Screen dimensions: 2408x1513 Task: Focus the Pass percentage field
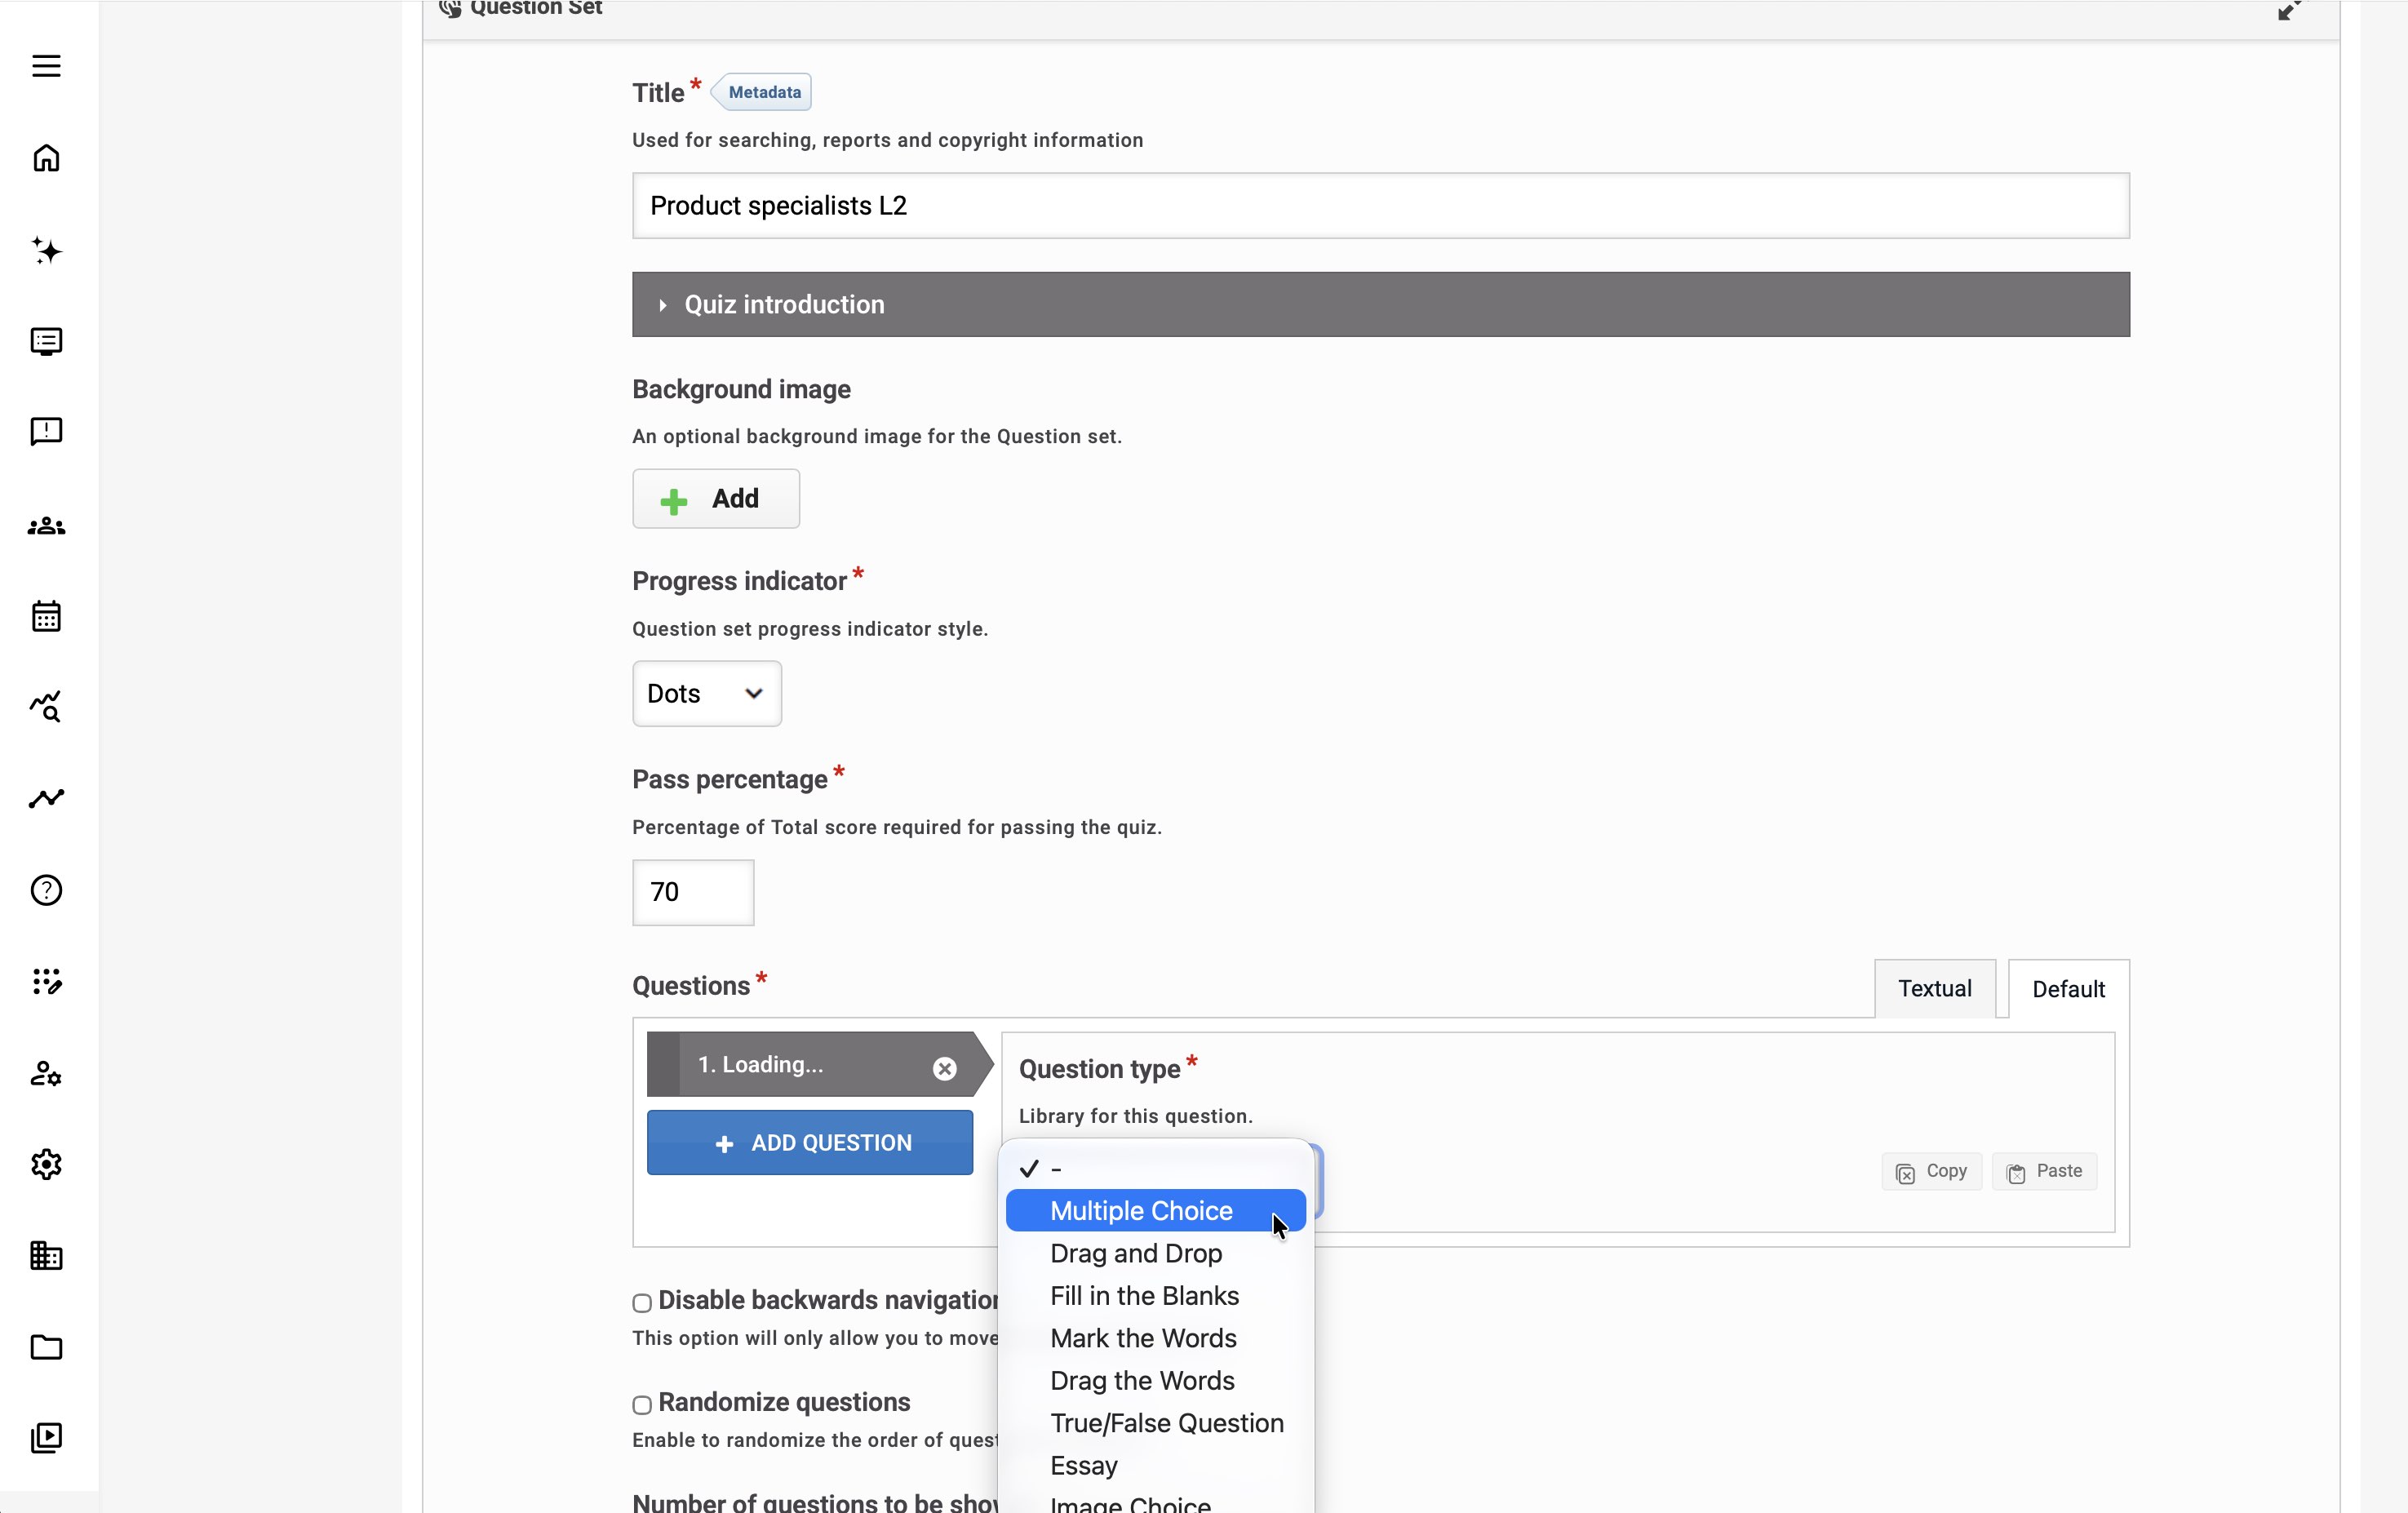(x=693, y=893)
